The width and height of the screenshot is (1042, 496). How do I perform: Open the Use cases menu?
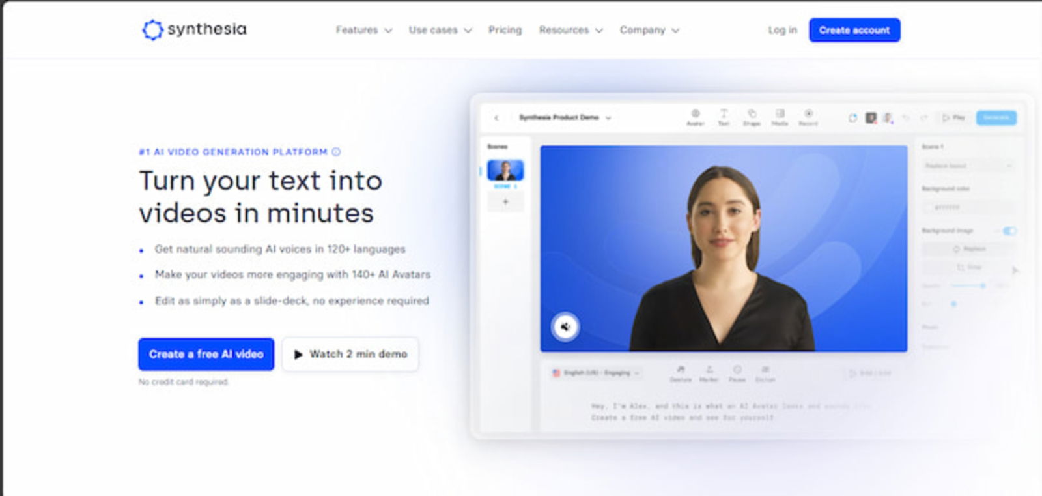tap(440, 30)
